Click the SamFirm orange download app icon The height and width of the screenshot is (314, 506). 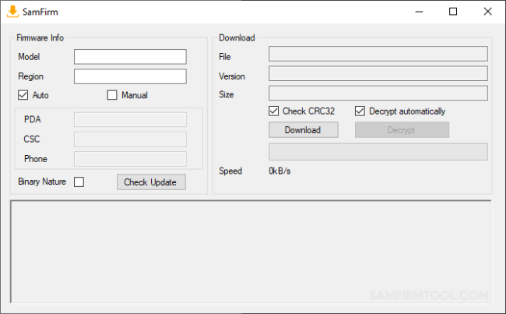coord(12,12)
